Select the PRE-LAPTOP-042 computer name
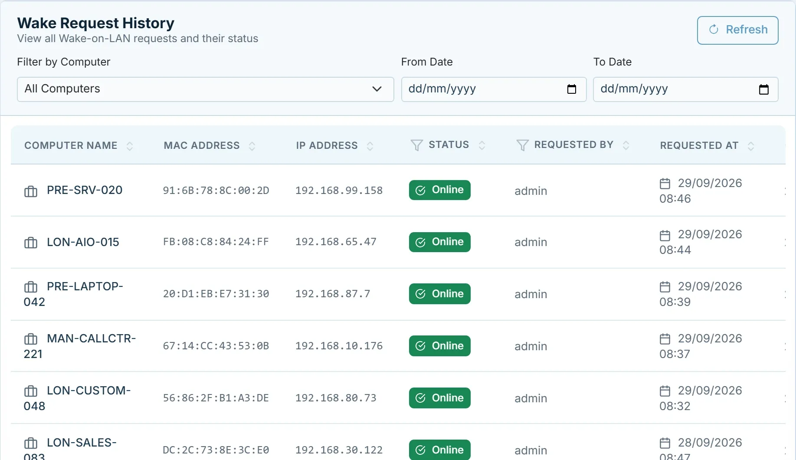Image resolution: width=796 pixels, height=460 pixels. coord(73,294)
